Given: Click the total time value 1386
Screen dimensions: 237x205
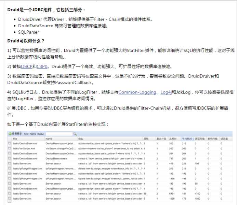Looking at the screenshot, I should [x=172, y=179].
